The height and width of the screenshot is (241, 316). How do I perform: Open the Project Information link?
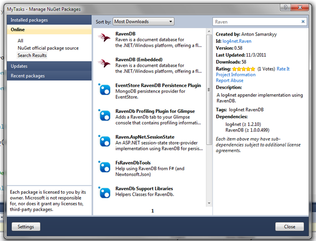coord(236,75)
